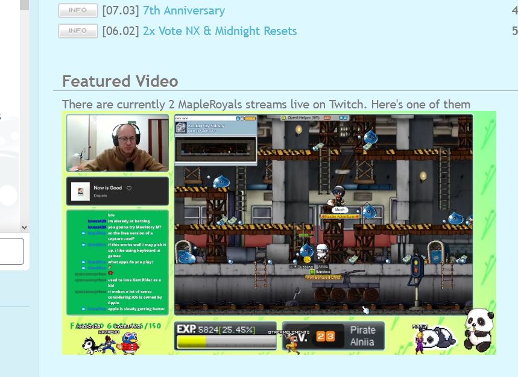Click the Featured Video Twitch stream
The height and width of the screenshot is (377, 518).
coord(279,233)
